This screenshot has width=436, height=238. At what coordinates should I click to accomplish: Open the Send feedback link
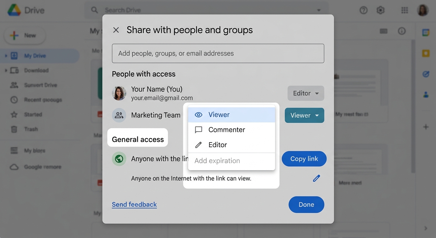tap(134, 205)
